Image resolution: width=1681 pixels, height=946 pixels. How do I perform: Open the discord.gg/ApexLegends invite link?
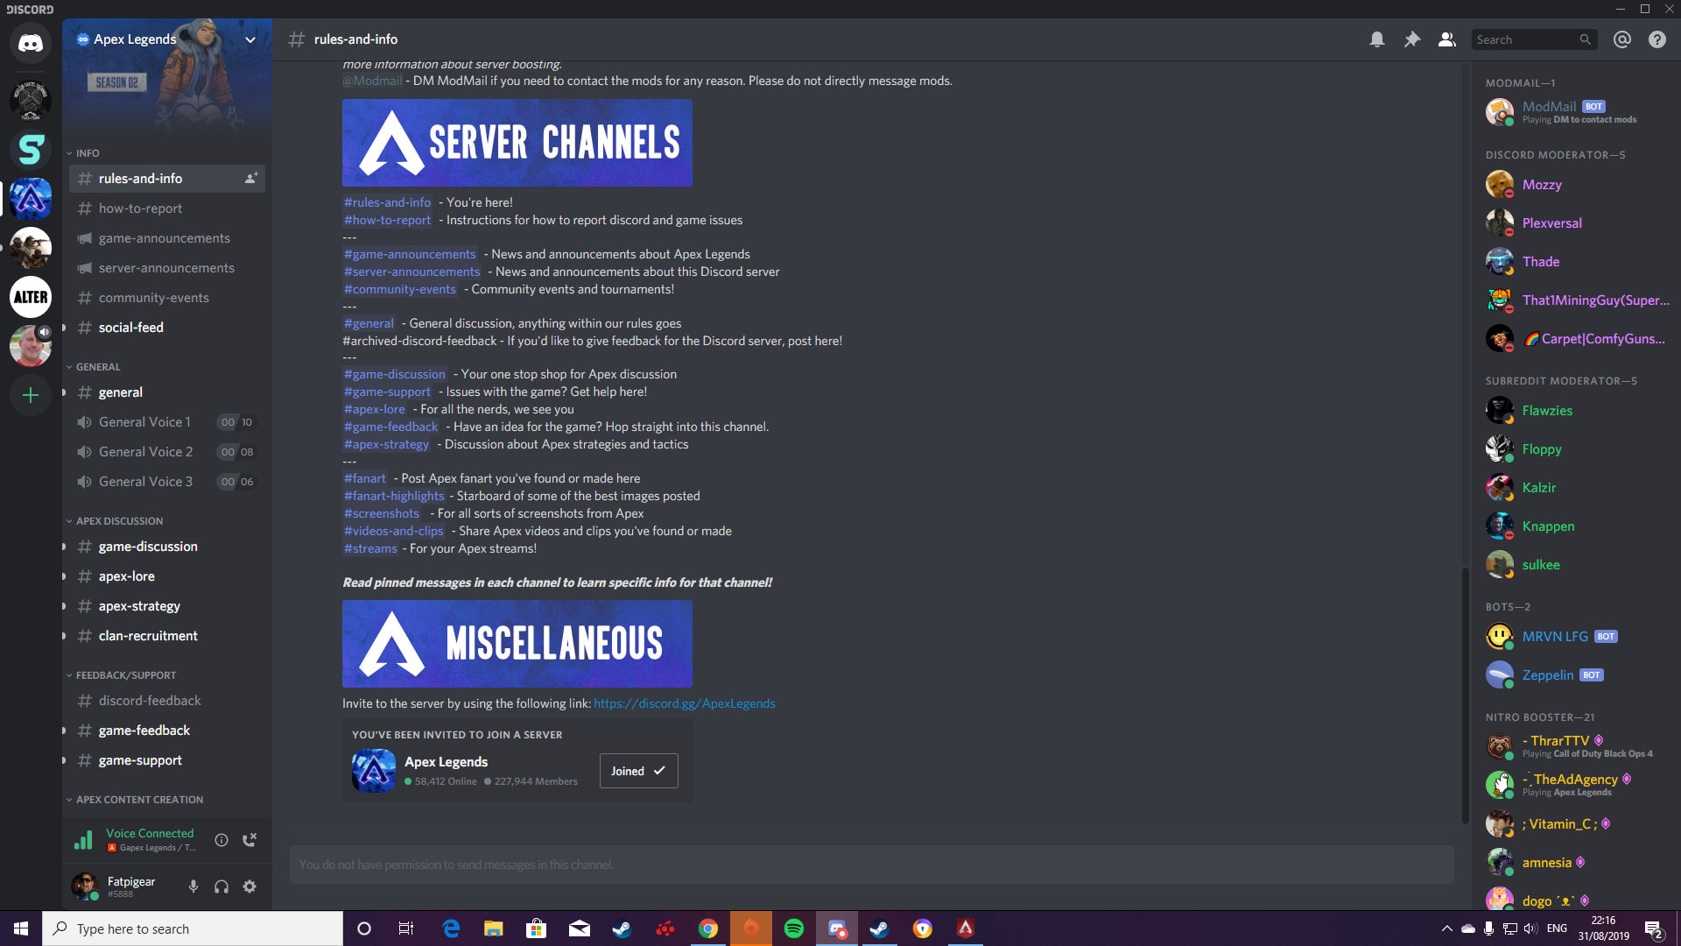click(684, 703)
